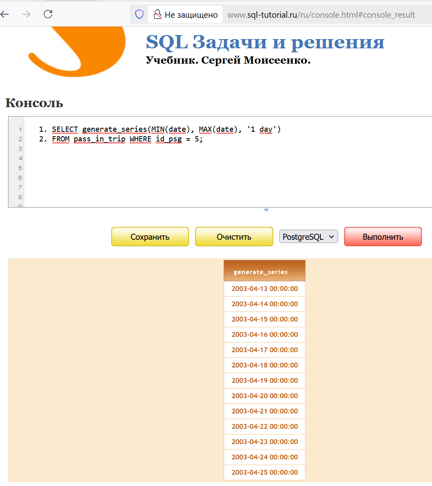Click the yellow 'Сохранить' button
The width and height of the screenshot is (432, 486).
150,237
